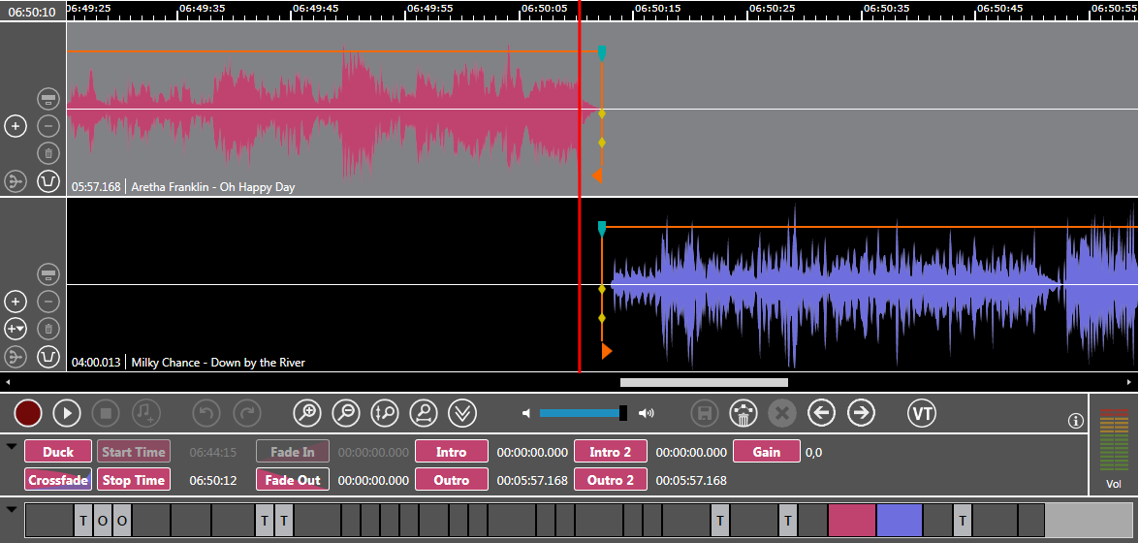Screen dimensions: 1139x543
Task: Collapse the marker controls panel triangle
Action: click(12, 447)
